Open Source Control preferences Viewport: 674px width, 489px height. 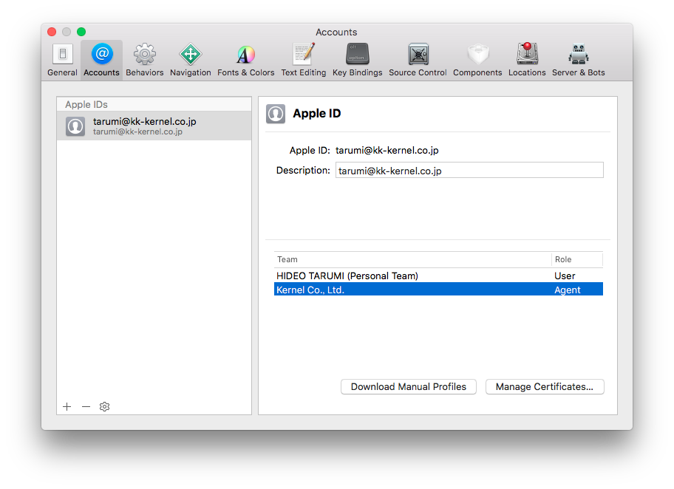[418, 60]
